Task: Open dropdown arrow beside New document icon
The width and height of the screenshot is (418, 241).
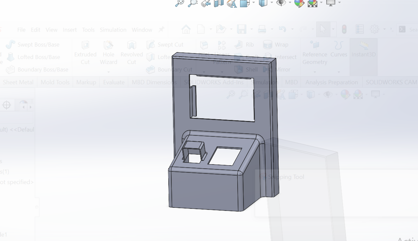Action: tap(210, 29)
